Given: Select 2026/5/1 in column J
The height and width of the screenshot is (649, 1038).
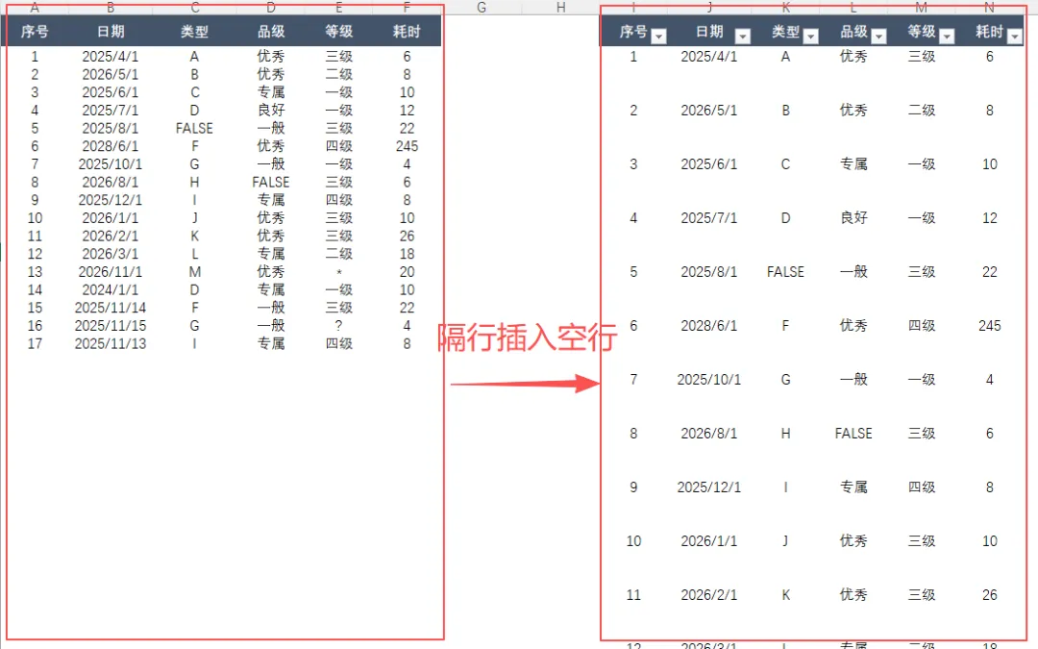Looking at the screenshot, I should (709, 111).
